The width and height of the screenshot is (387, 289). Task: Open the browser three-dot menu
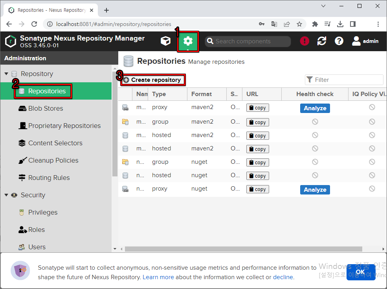tap(378, 24)
